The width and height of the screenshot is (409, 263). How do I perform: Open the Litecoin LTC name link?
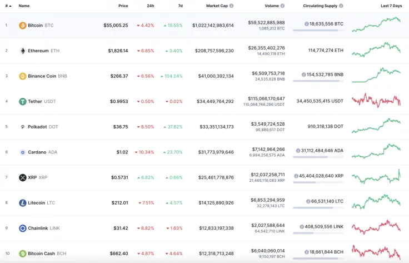(42, 203)
